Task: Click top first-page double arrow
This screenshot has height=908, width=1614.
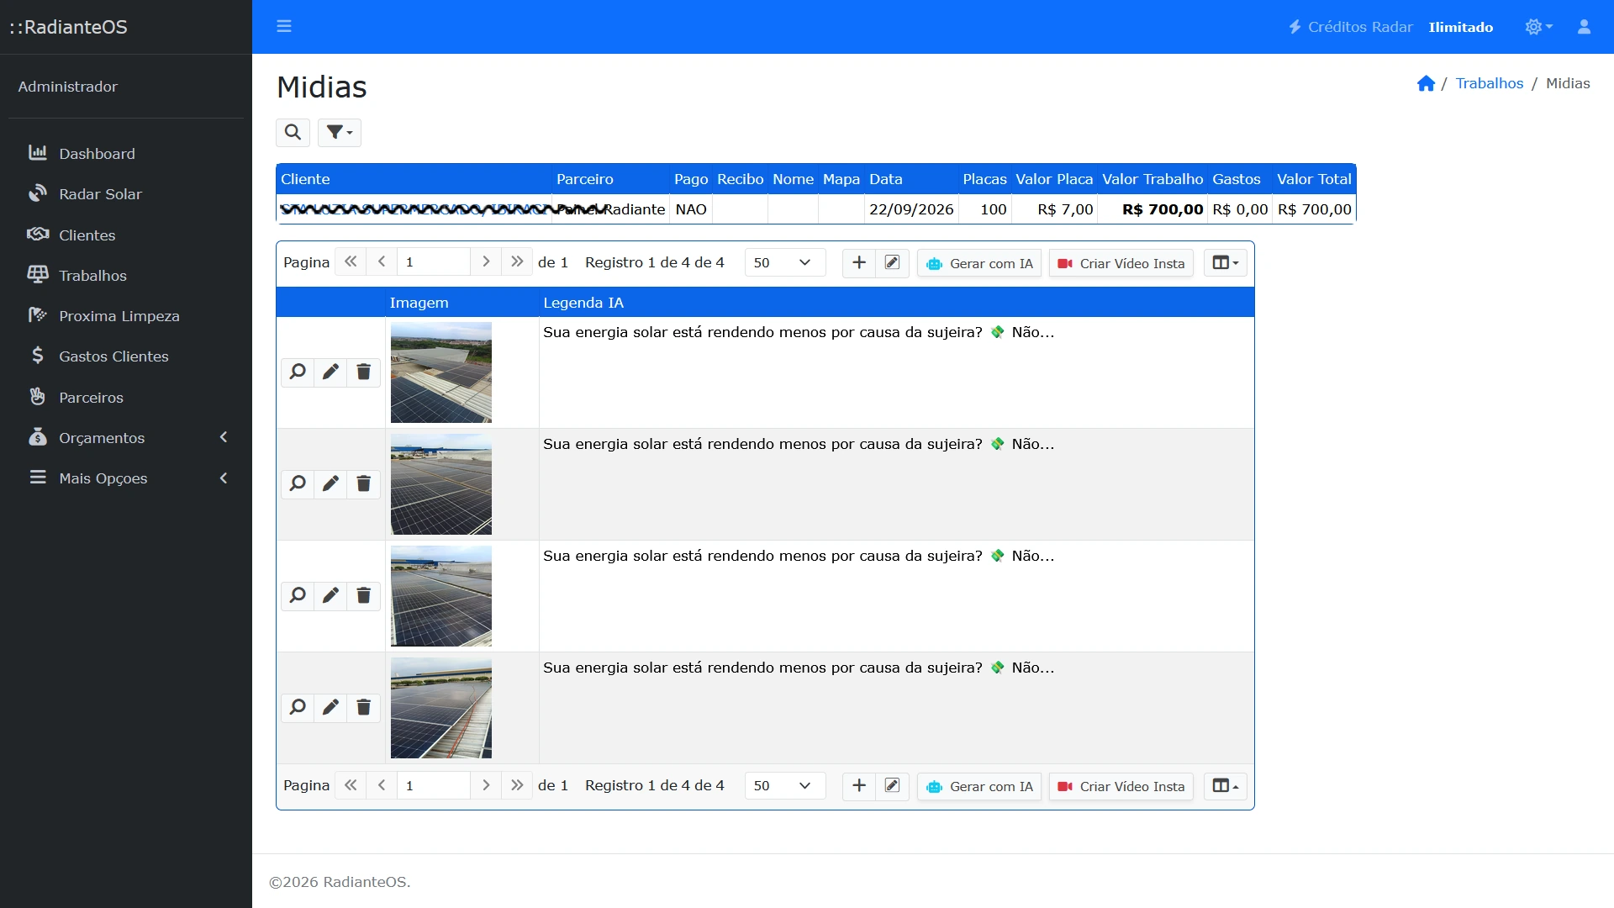Action: click(351, 262)
